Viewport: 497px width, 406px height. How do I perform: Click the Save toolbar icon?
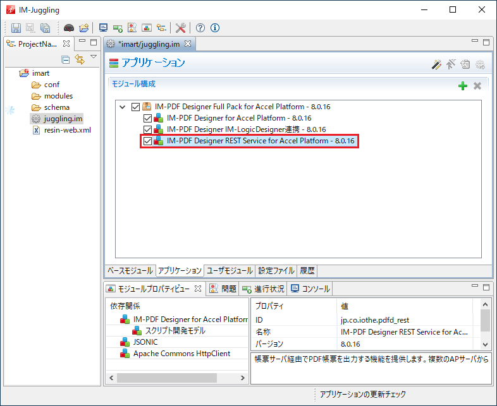click(x=16, y=28)
